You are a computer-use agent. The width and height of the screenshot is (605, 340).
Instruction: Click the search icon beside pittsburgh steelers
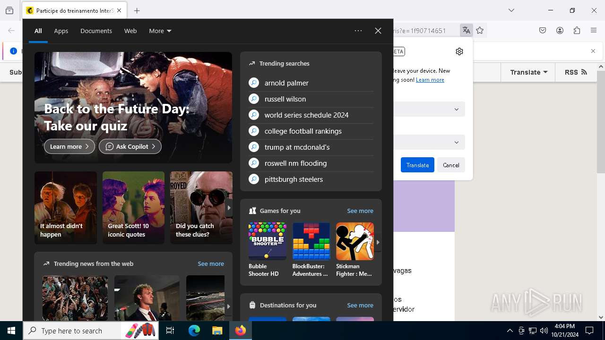254,179
